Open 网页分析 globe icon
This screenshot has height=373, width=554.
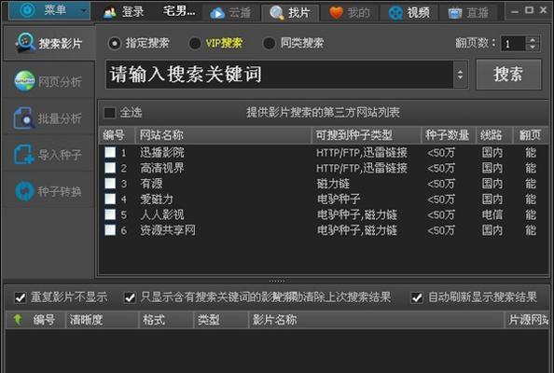pyautogui.click(x=24, y=81)
